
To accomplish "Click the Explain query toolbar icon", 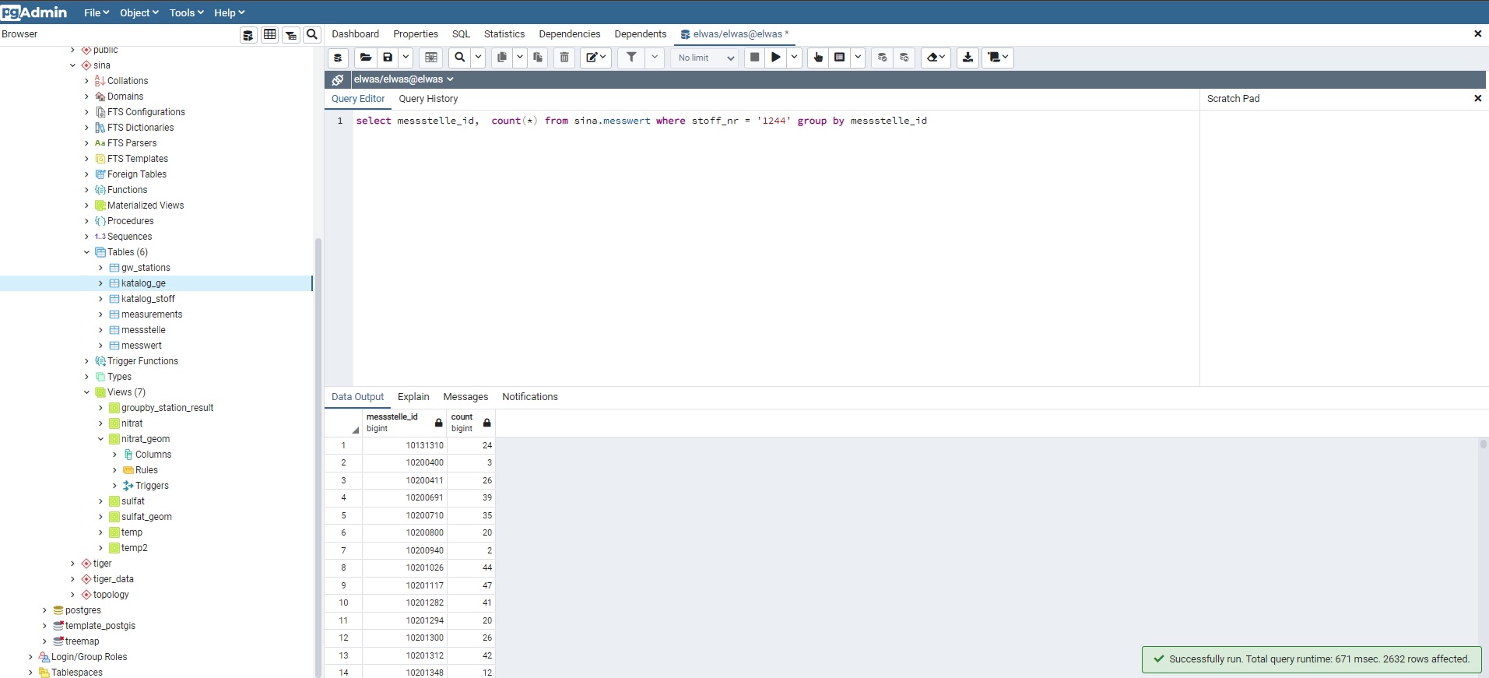I will 817,58.
